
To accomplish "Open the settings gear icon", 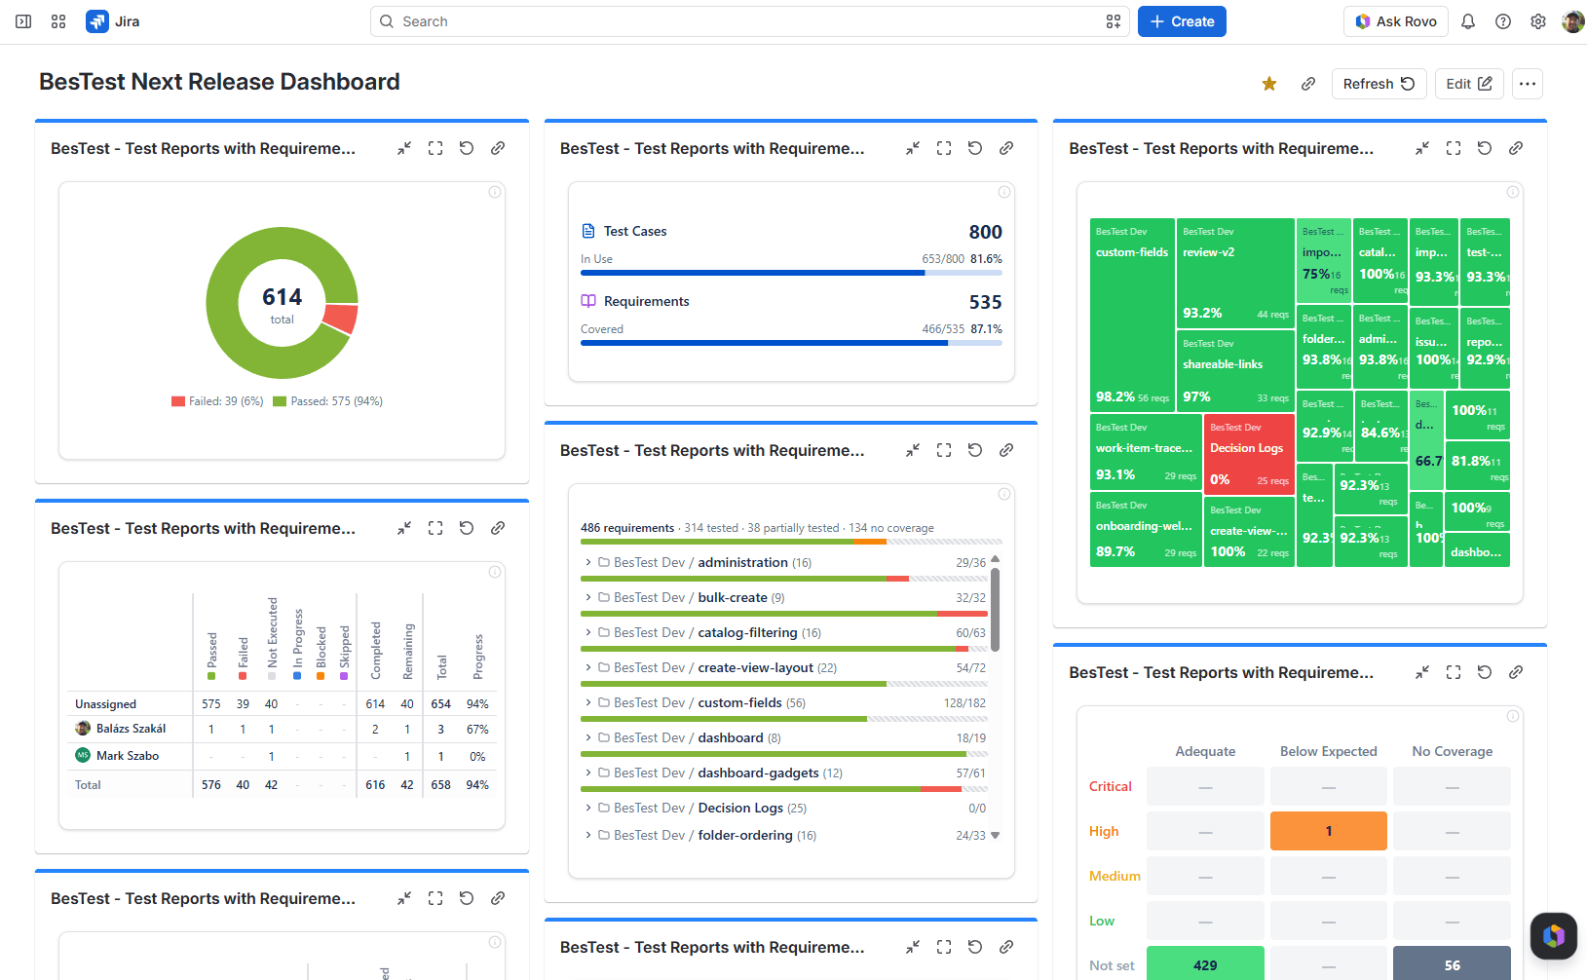I will pos(1538,21).
